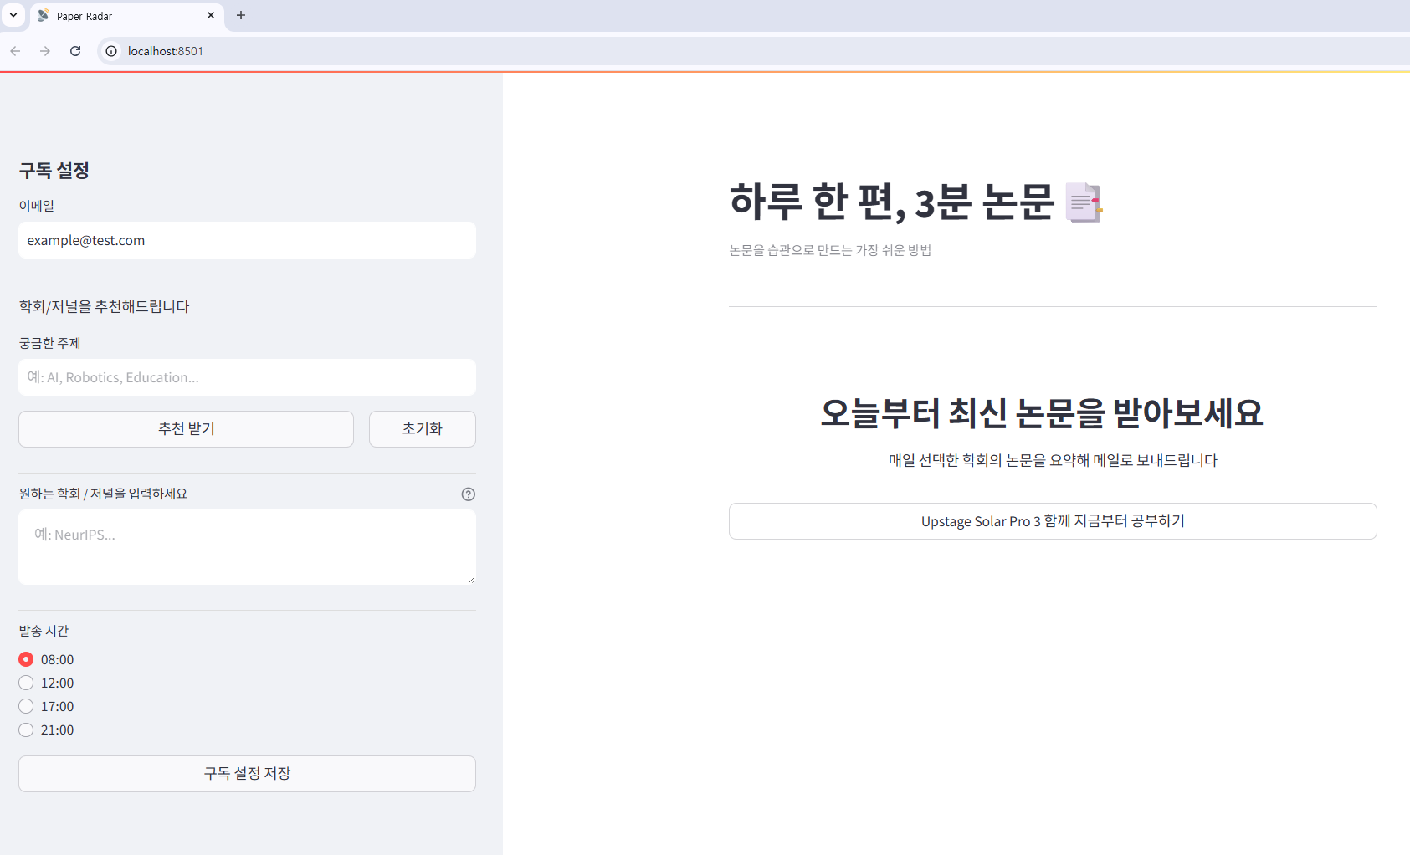1410x855 pixels.
Task: Click the 원하는 학회 / 저널을 입력하세요 label
Action: click(x=103, y=494)
